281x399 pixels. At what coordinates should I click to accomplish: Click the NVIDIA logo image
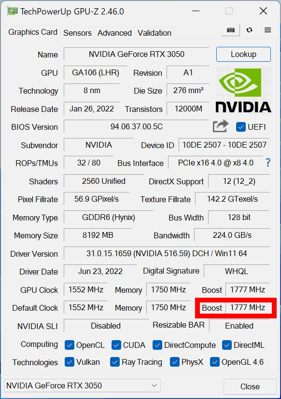coord(243,90)
